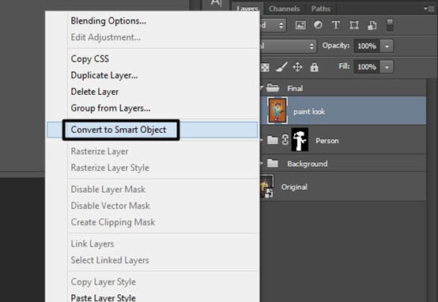Click the shape layer filter icon
The height and width of the screenshot is (302, 438).
coord(354,25)
